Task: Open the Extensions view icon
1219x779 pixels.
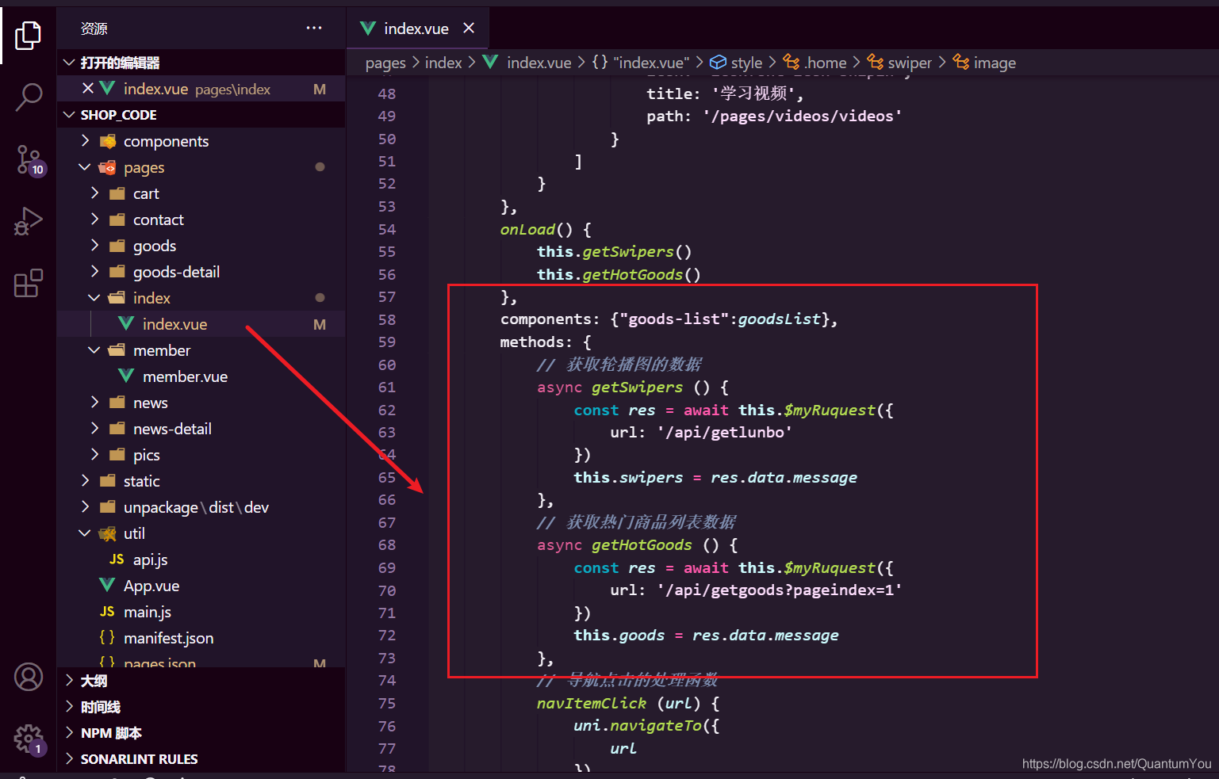Action: pyautogui.click(x=29, y=283)
